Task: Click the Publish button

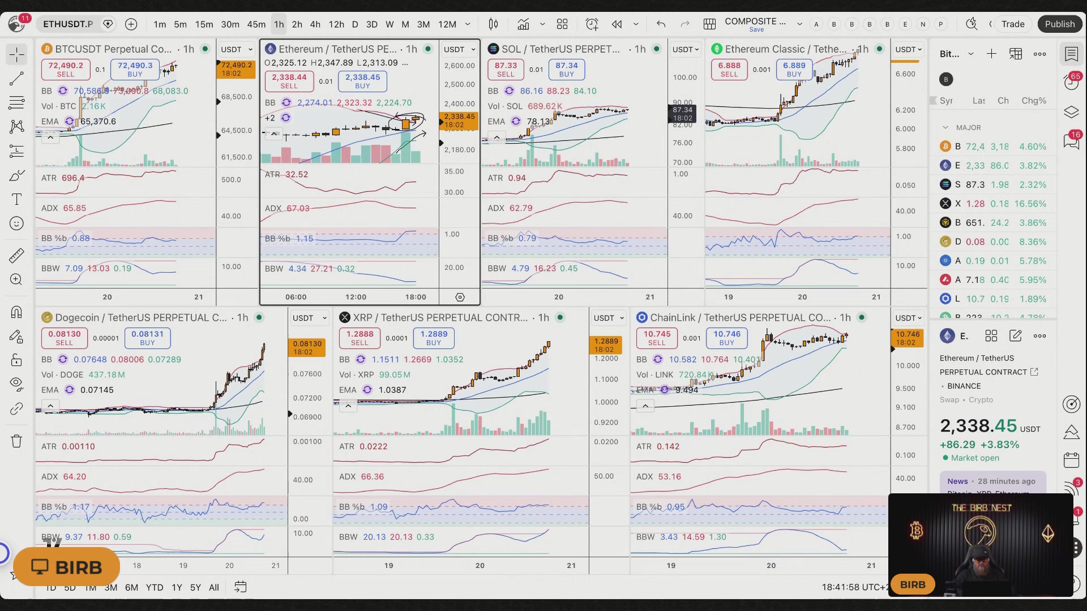Action: pos(1059,24)
